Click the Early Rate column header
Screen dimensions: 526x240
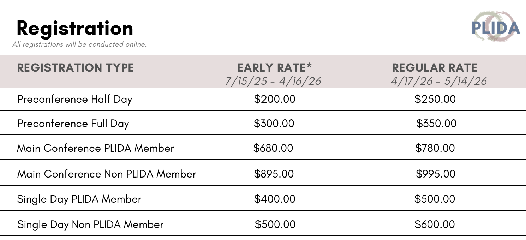point(275,67)
